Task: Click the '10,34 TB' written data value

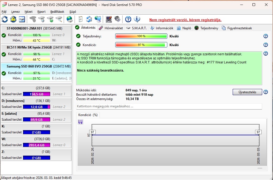Action: (x=132, y=99)
